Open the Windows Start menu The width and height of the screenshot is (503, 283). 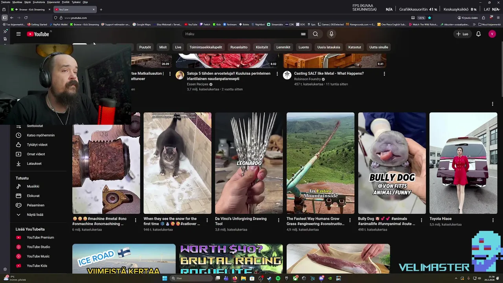(165, 278)
